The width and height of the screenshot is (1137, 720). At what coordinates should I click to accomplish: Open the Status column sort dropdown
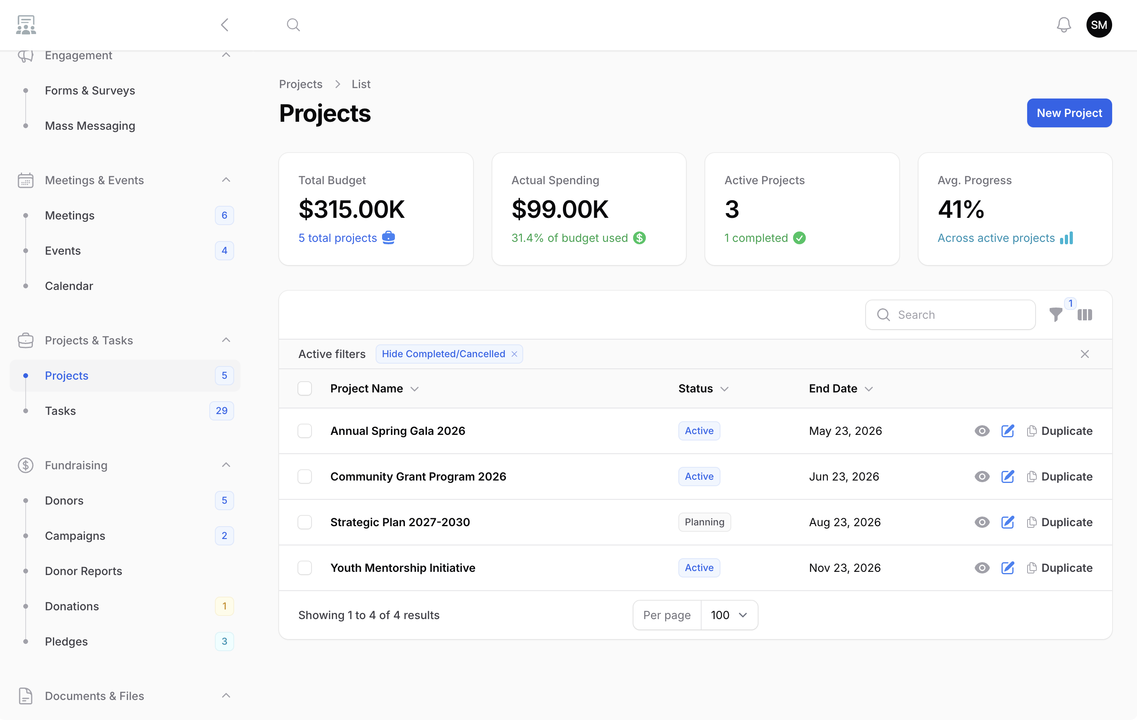[726, 388]
